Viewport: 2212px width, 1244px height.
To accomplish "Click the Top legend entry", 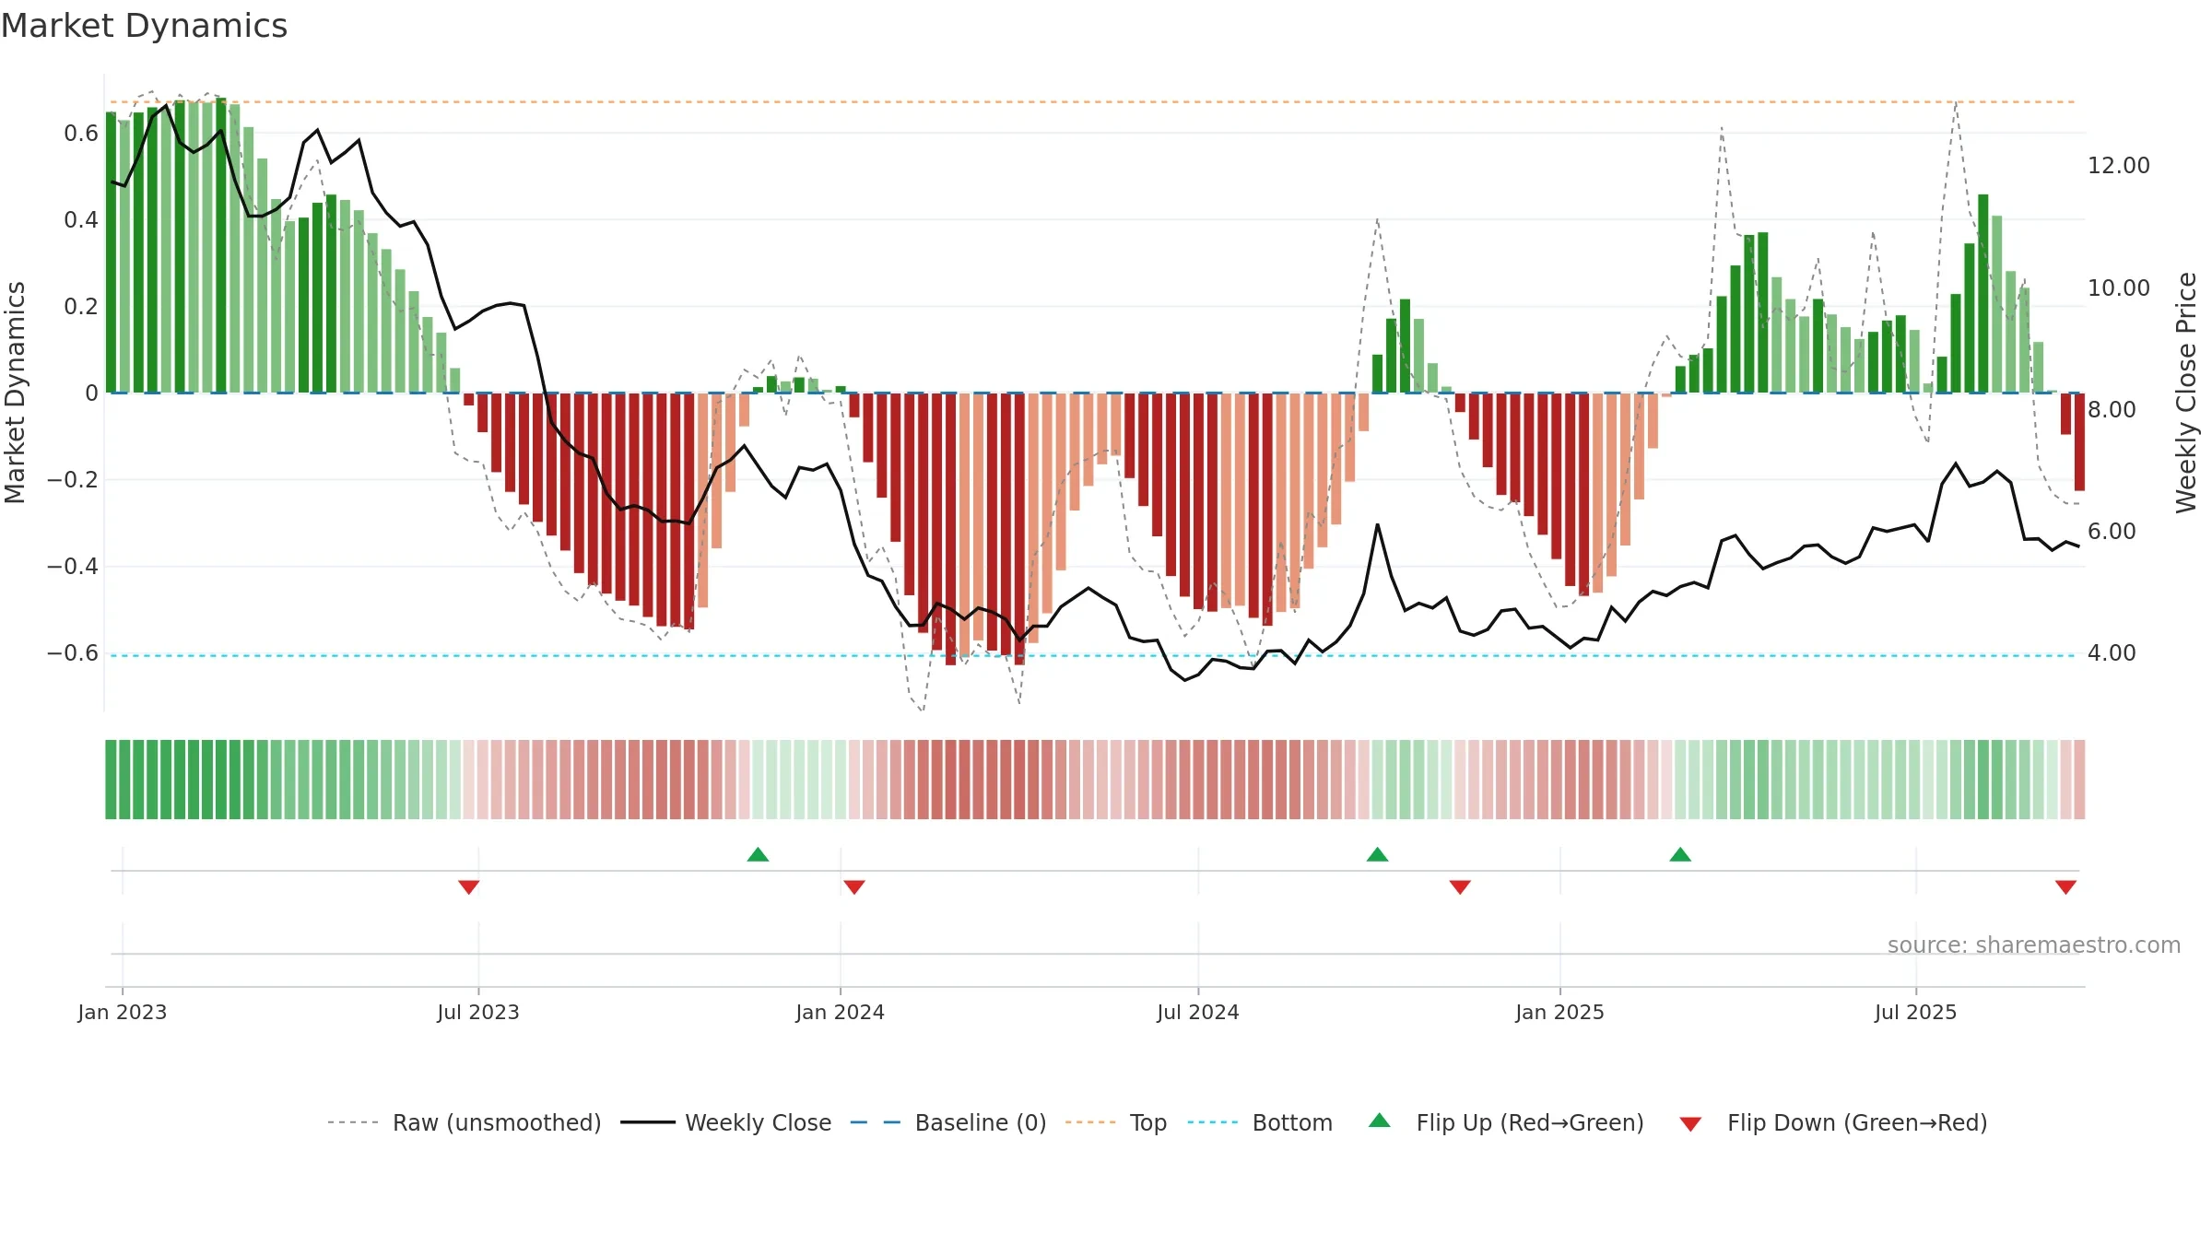I will [1116, 1122].
